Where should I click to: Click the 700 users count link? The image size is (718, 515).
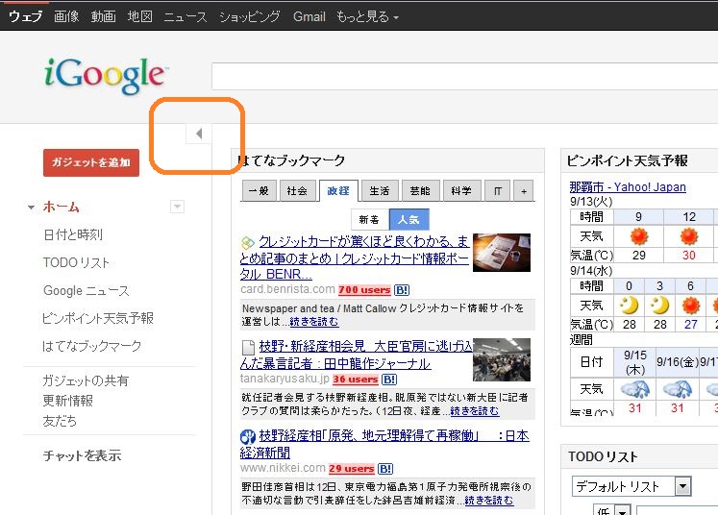click(x=364, y=290)
